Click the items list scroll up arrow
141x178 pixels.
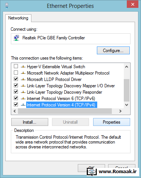[127, 67]
